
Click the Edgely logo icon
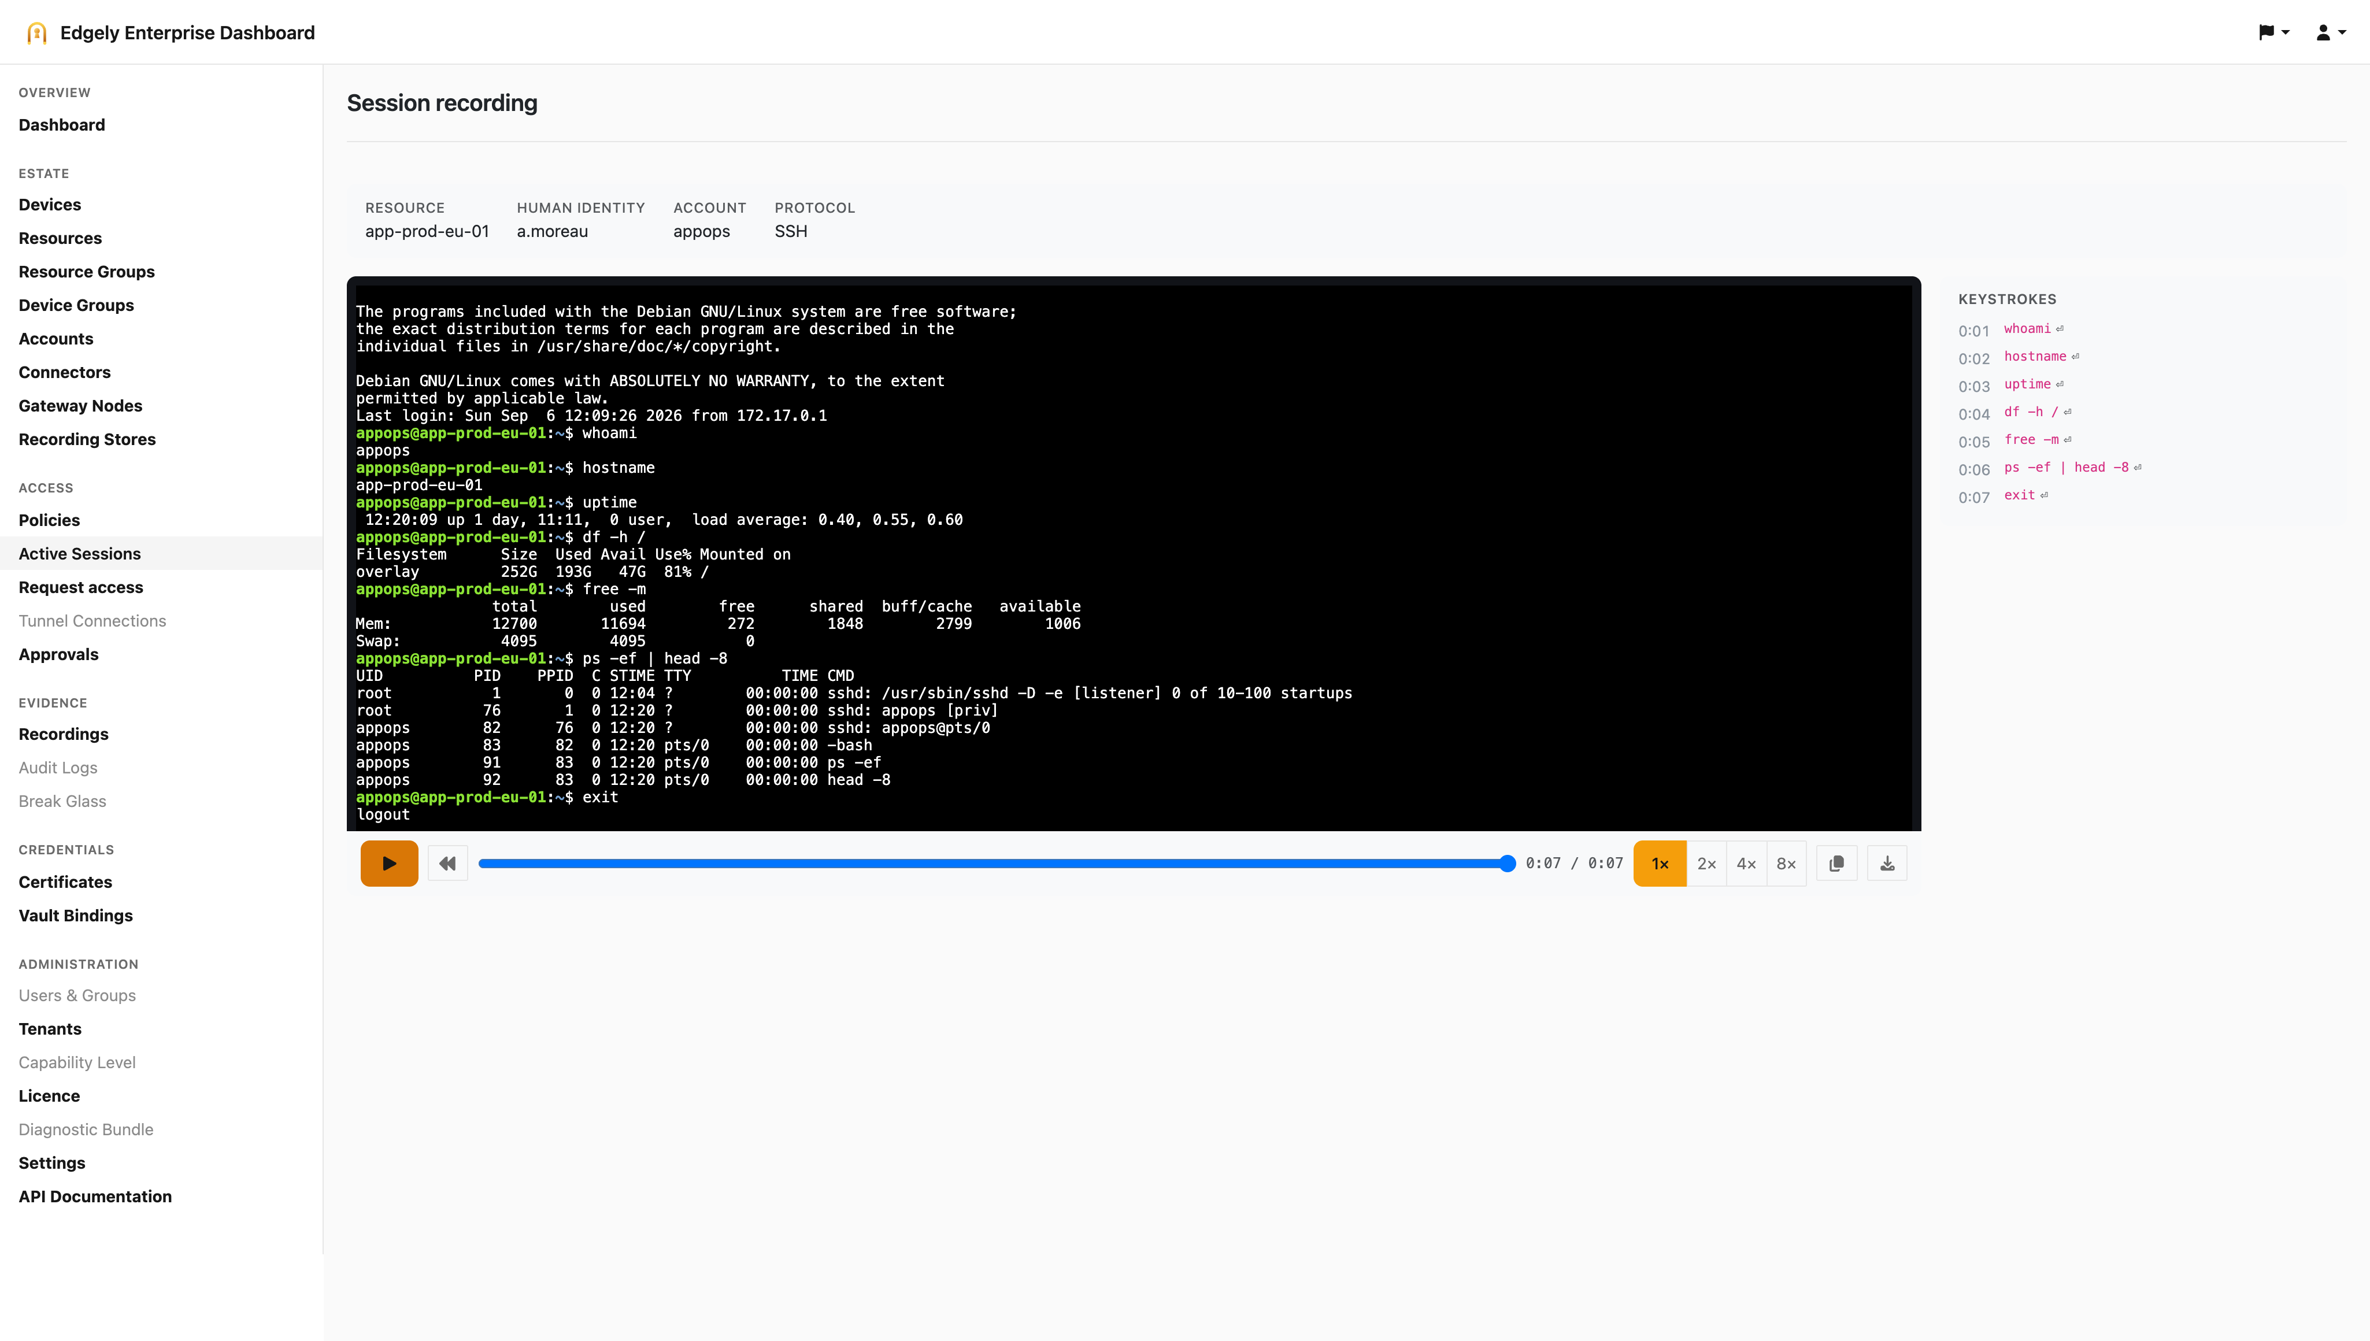click(37, 33)
